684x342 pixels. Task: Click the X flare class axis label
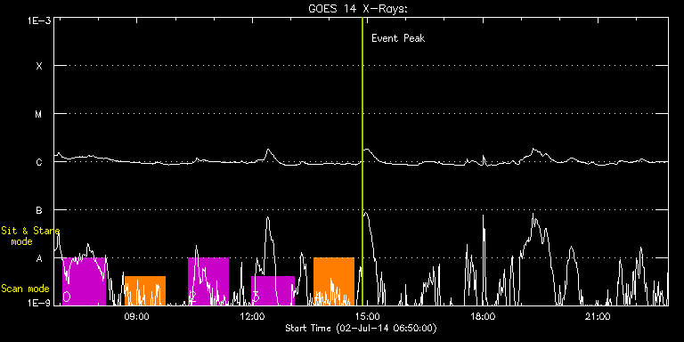[39, 66]
